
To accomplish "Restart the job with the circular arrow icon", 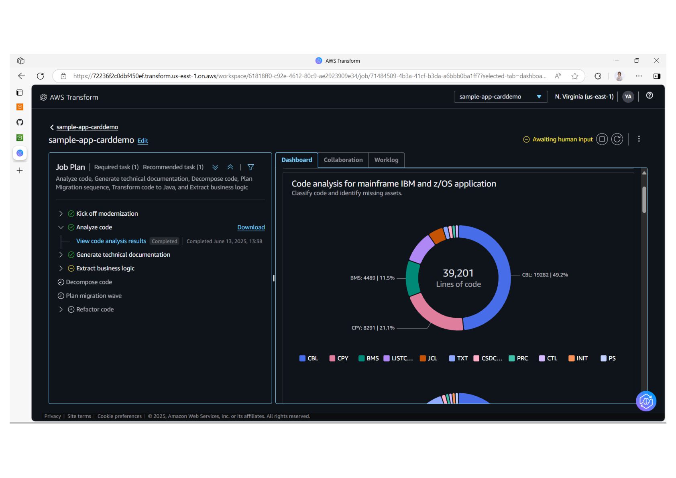I will point(617,139).
